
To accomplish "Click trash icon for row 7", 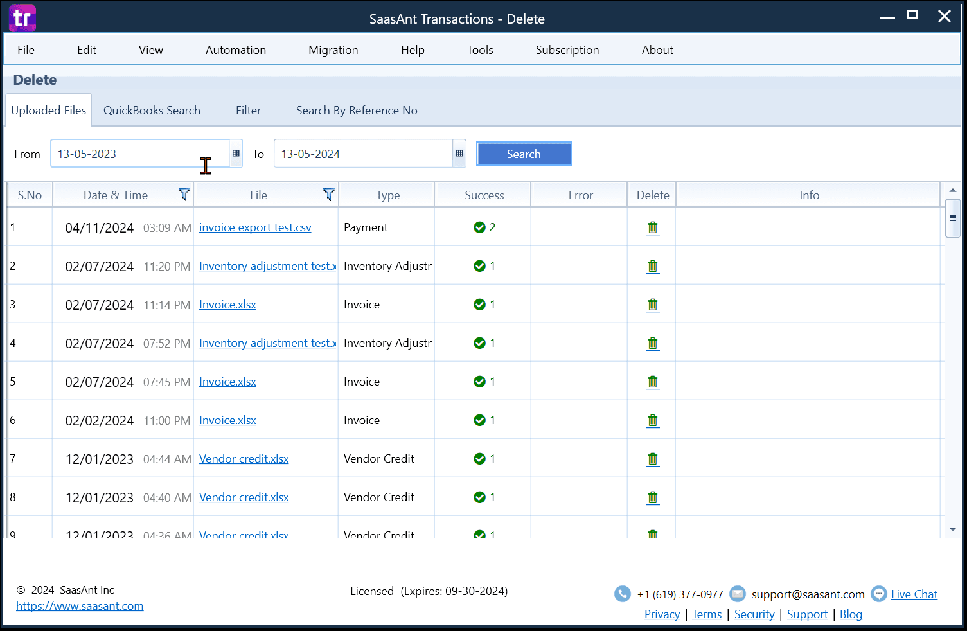I will (x=653, y=459).
